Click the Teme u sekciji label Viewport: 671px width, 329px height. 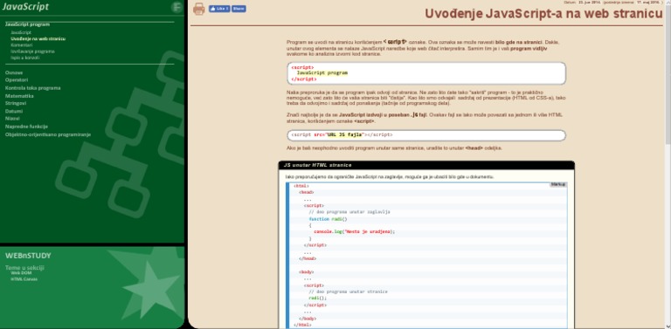[x=24, y=267]
